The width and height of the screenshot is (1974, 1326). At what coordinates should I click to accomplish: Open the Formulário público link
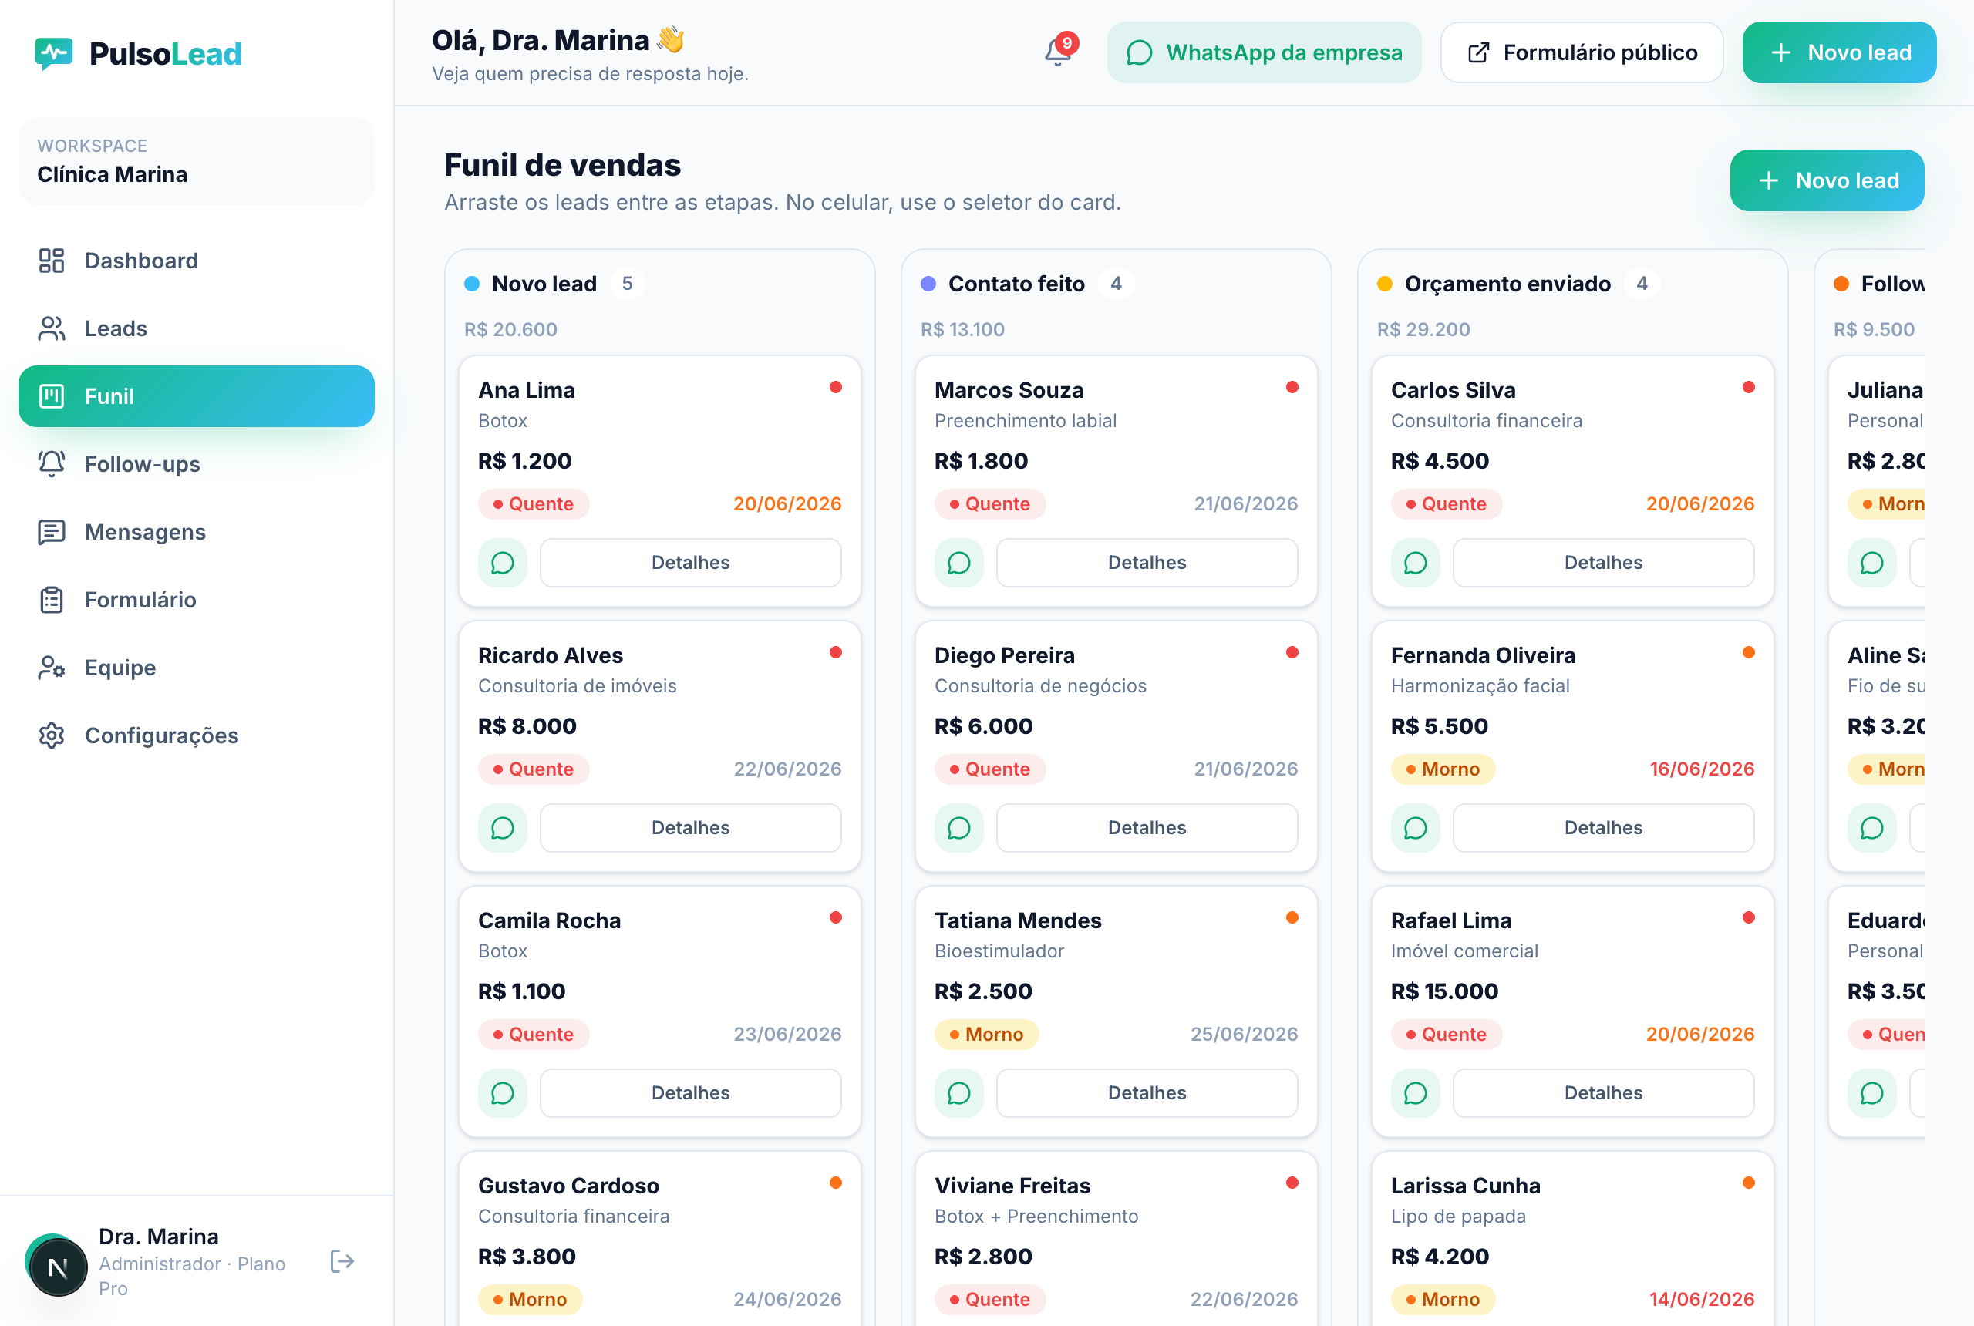[x=1582, y=52]
